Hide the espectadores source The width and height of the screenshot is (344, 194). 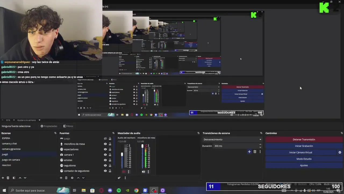coord(105,149)
